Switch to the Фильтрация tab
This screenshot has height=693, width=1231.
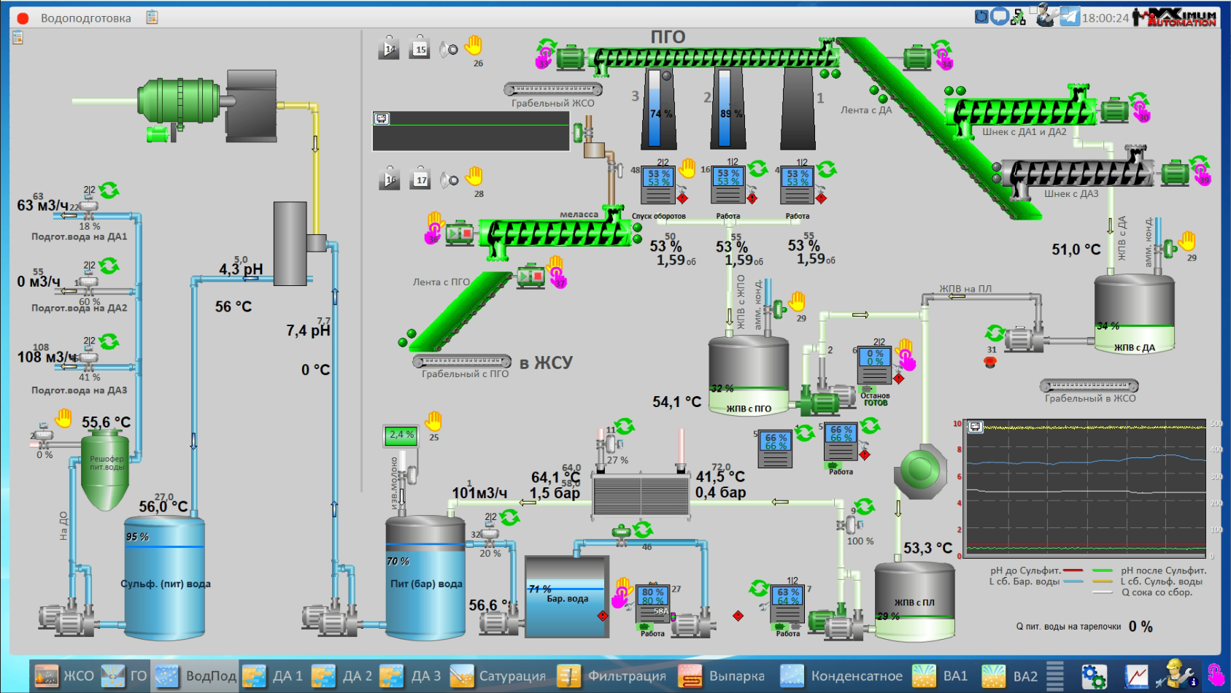612,676
